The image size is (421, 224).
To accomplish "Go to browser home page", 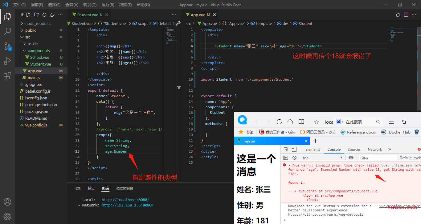I will (290, 122).
